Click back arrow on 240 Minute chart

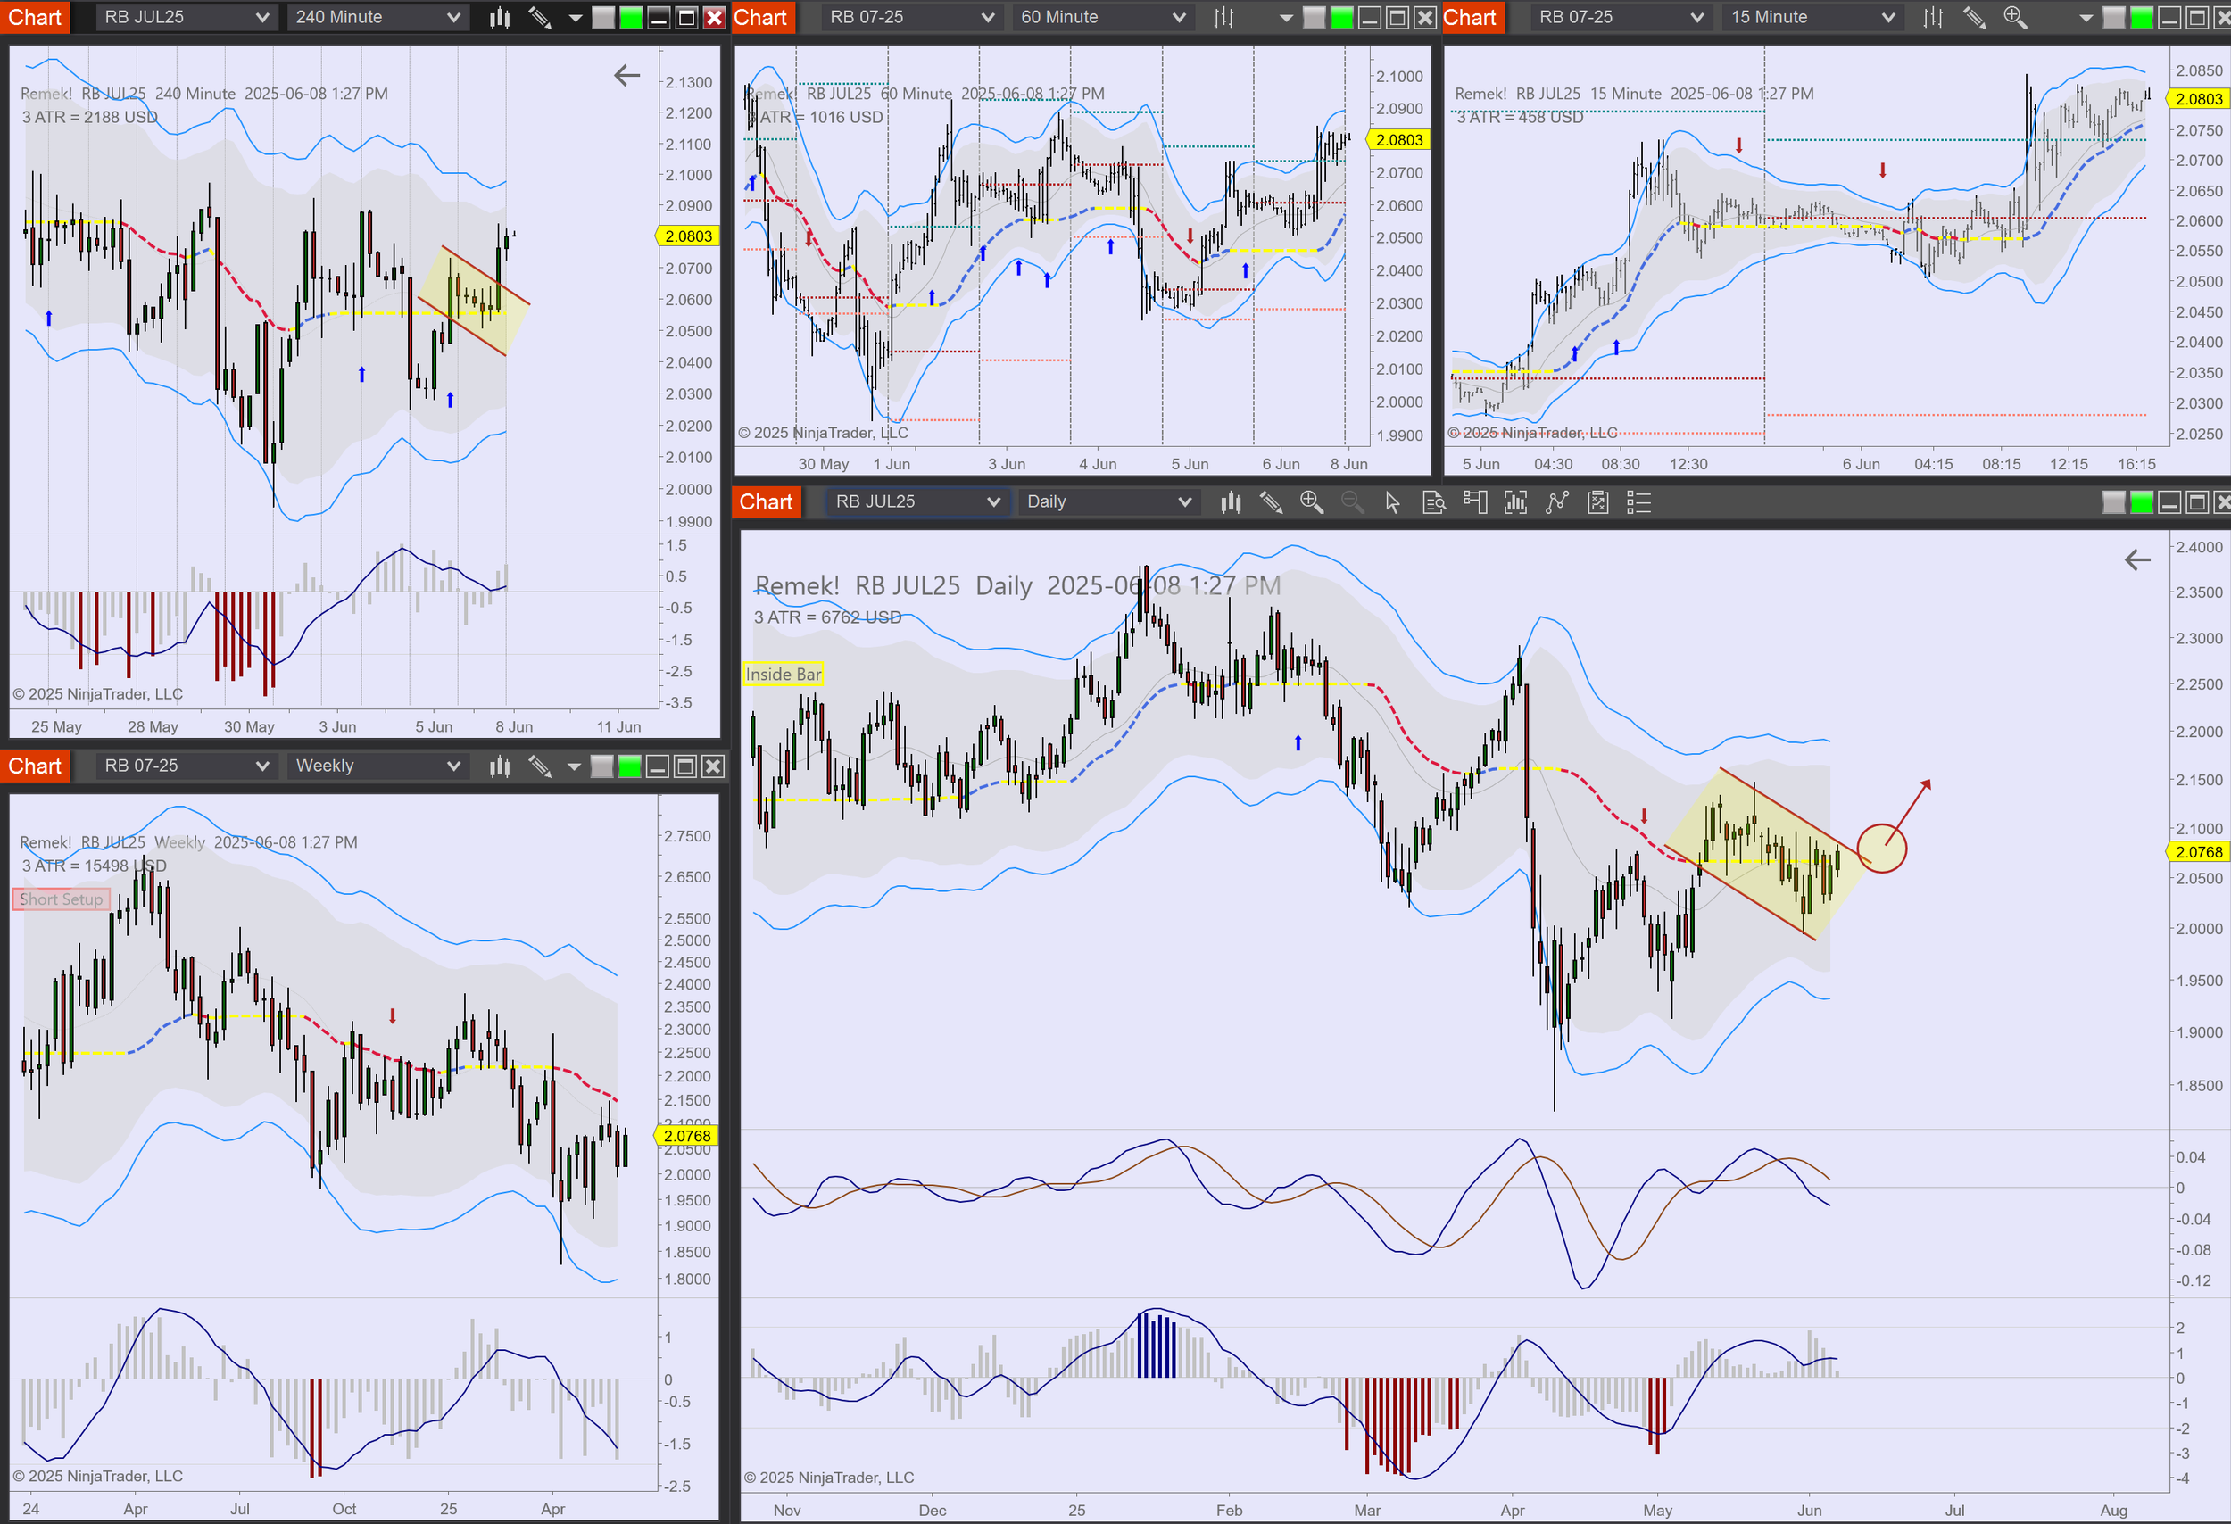click(x=626, y=75)
